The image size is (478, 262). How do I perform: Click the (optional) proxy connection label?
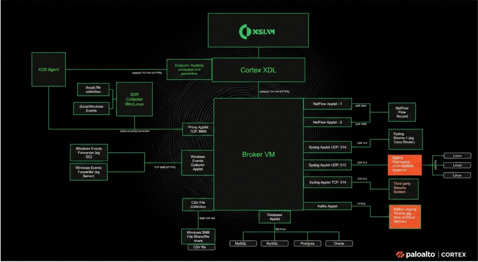135,131
